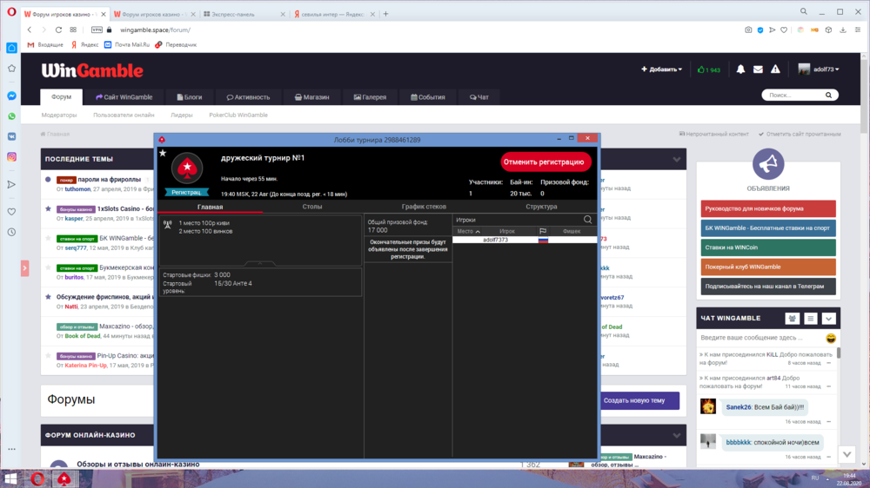This screenshot has height=488, width=870.
Task: Switch to the Столы tab
Action: (x=312, y=207)
